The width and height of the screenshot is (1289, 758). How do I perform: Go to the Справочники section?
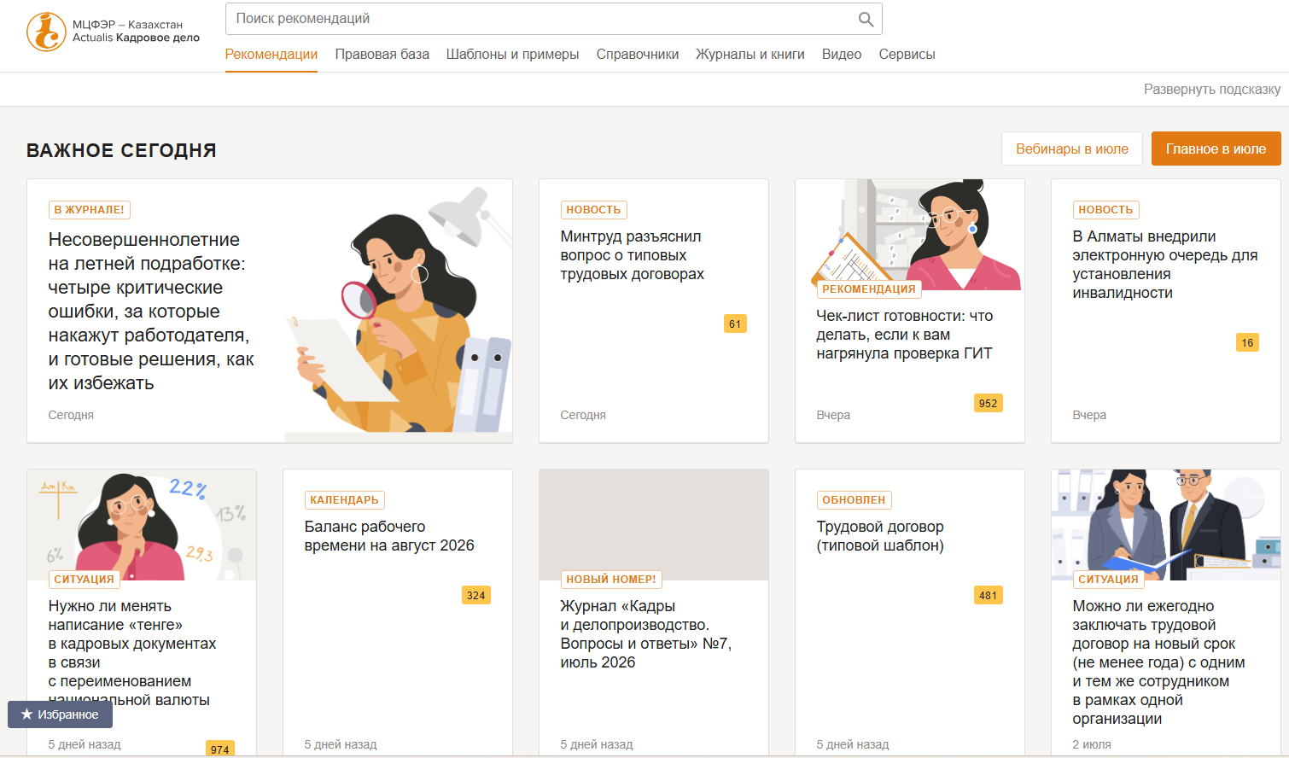point(638,54)
